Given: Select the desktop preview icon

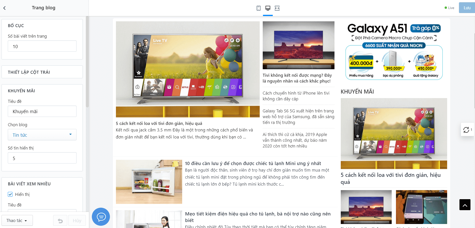Looking at the screenshot, I should [268, 8].
